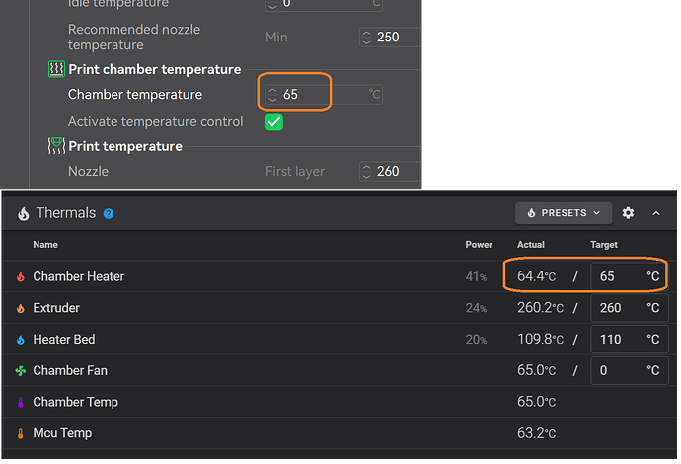Click the Chamber temperature value field
Screen dimensions: 681x464
324,94
